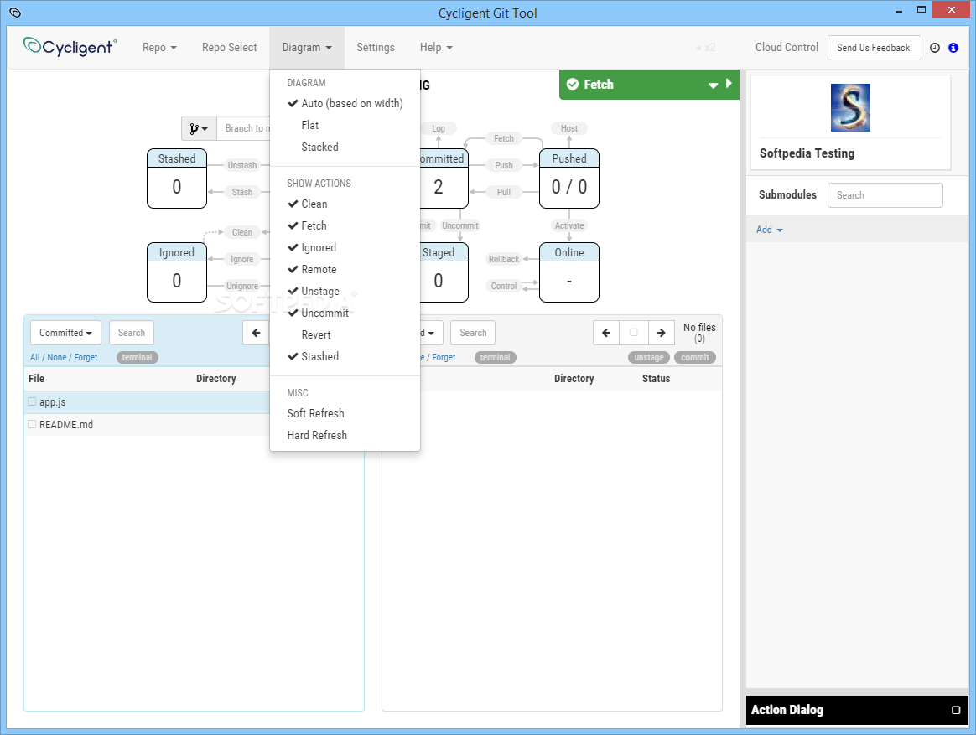The image size is (976, 735).
Task: Toggle the app.js file checkbox
Action: 32,401
